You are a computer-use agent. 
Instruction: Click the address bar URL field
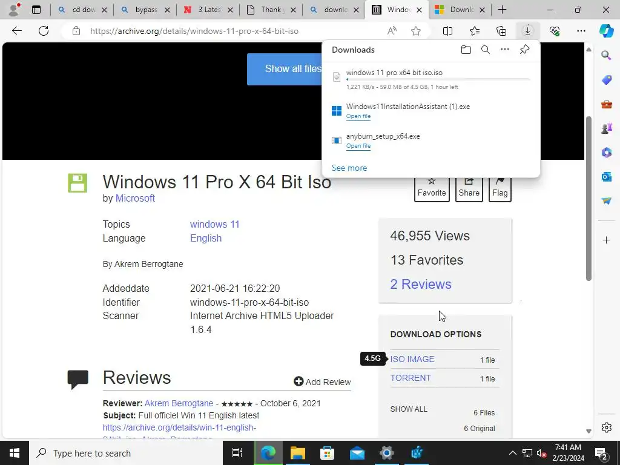click(194, 31)
